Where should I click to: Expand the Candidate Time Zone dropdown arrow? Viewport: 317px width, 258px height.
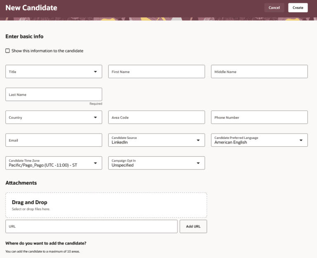95,163
